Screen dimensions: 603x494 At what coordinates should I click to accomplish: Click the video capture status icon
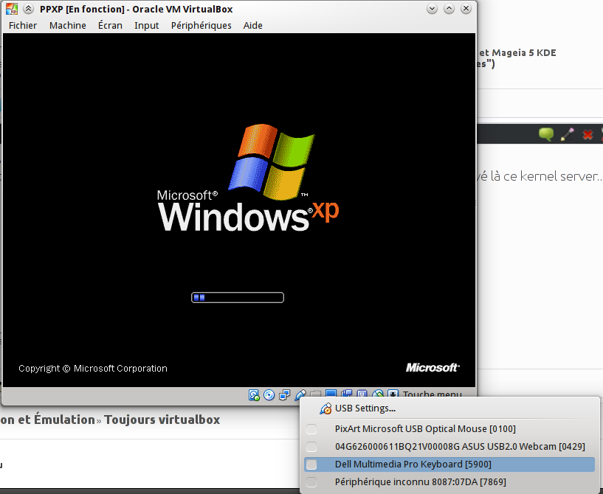[346, 394]
